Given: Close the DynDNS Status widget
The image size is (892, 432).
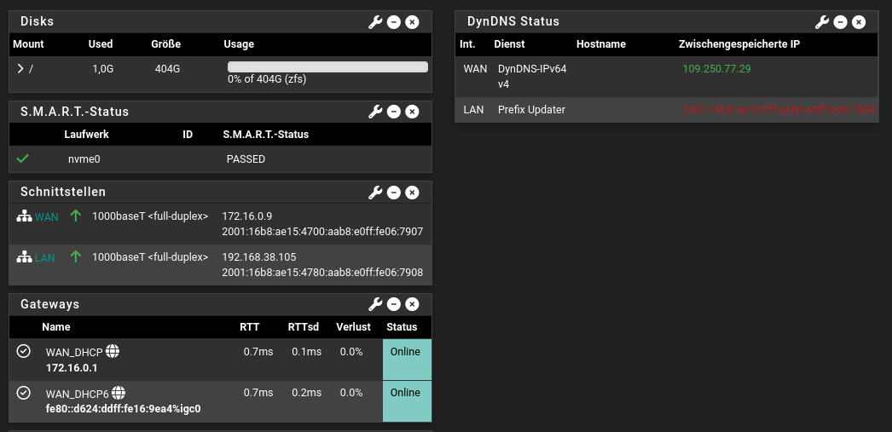Looking at the screenshot, I should point(859,22).
